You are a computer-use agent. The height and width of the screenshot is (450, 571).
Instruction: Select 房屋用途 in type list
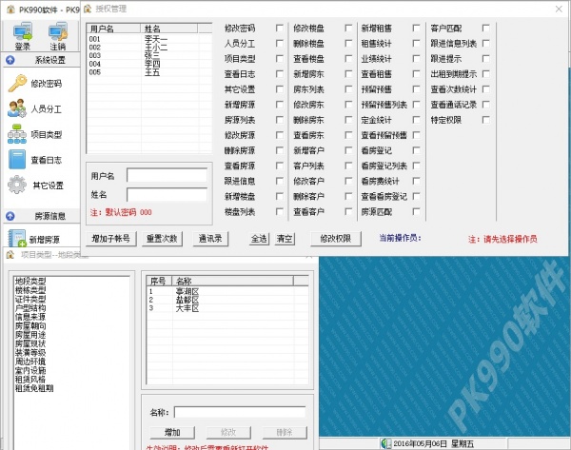30,335
